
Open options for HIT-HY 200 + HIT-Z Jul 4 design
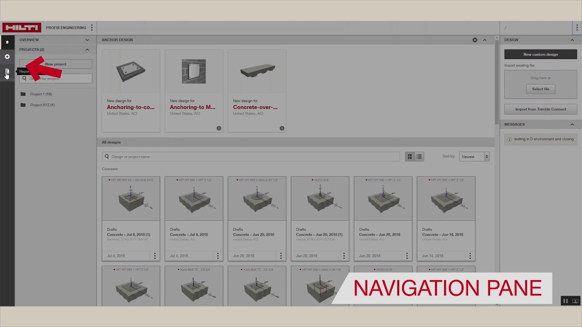218,256
